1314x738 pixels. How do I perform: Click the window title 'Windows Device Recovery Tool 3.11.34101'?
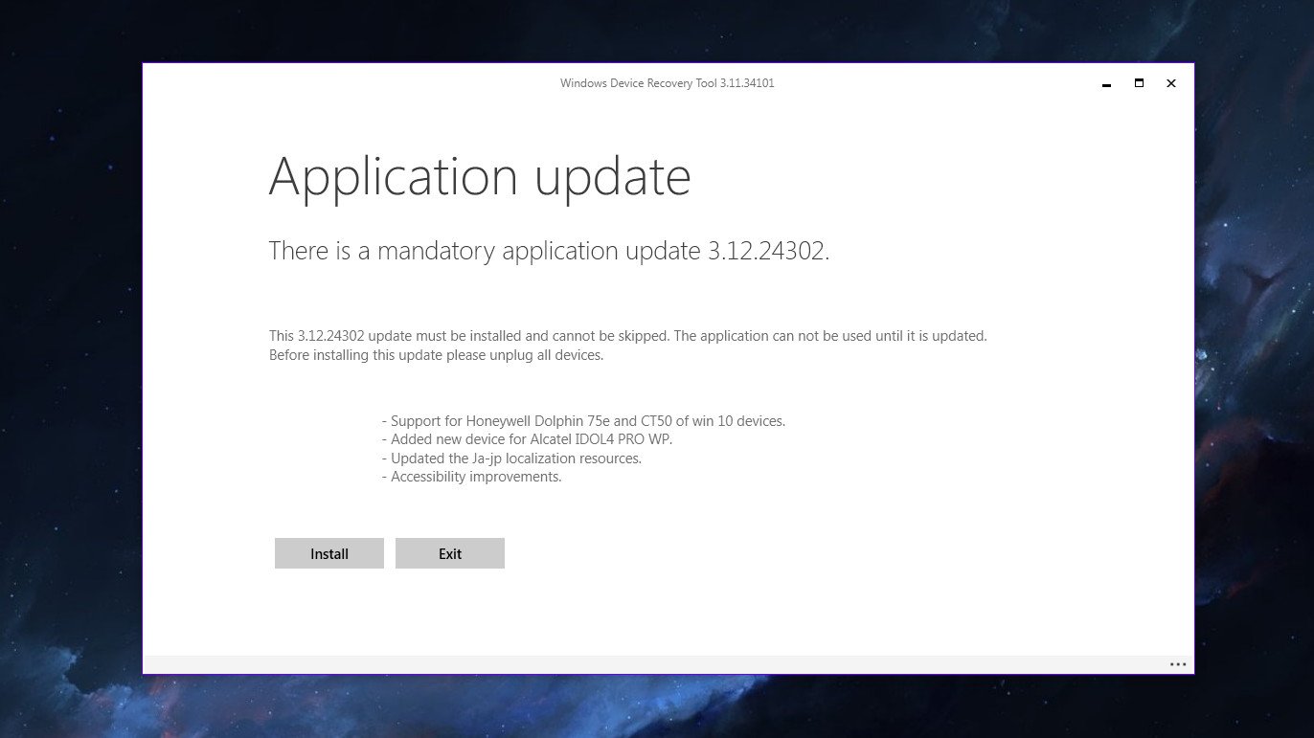(x=668, y=83)
